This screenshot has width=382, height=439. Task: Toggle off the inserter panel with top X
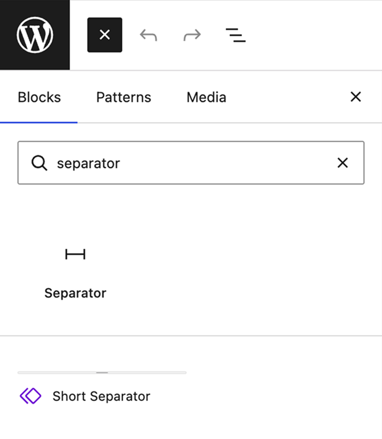[x=355, y=97]
